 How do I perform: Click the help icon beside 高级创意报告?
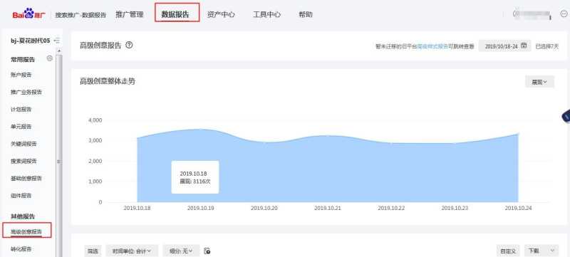pyautogui.click(x=129, y=46)
